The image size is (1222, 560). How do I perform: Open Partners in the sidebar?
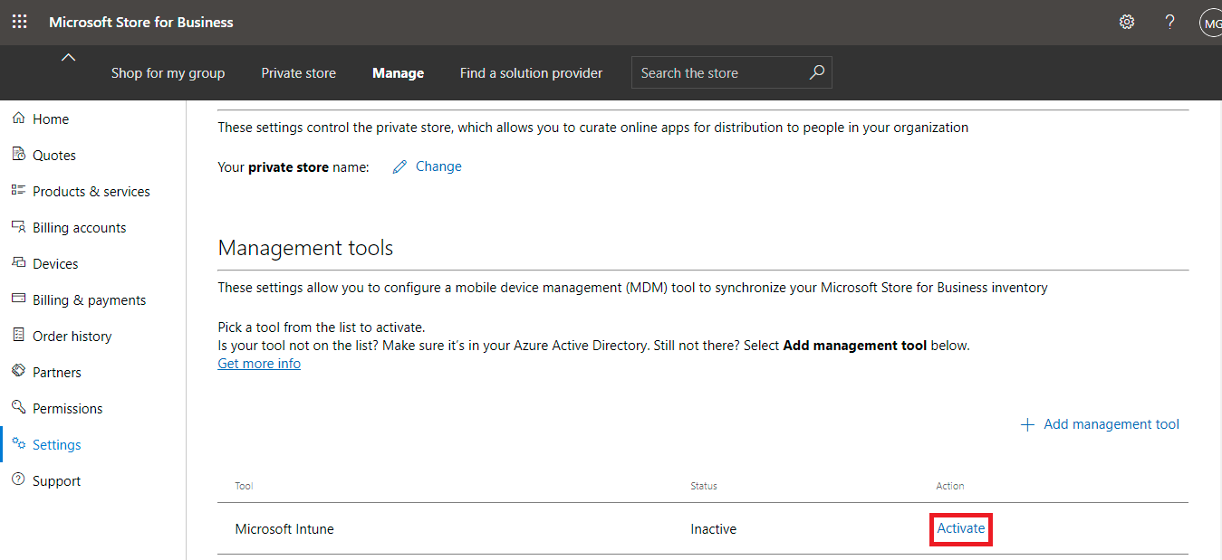coord(57,372)
